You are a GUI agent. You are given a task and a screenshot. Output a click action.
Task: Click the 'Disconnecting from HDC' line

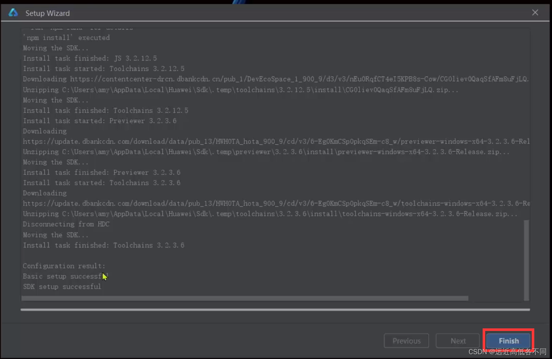[x=66, y=224]
